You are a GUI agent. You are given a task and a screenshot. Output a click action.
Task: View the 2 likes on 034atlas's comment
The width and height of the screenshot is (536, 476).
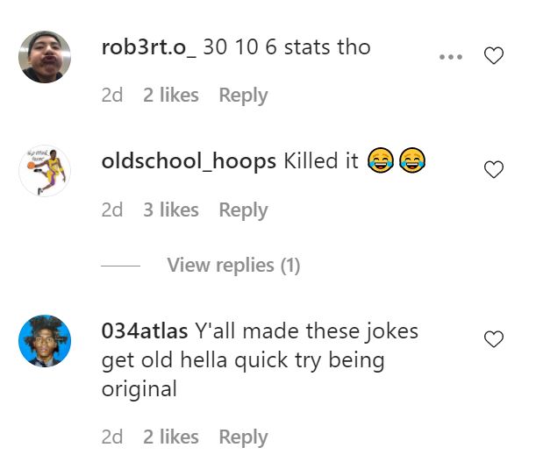[171, 437]
